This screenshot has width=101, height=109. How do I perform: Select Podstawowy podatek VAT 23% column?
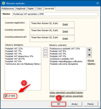(x=68, y=49)
